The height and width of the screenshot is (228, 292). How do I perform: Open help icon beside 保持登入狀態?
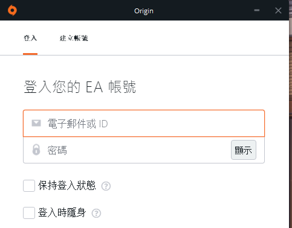click(x=106, y=186)
